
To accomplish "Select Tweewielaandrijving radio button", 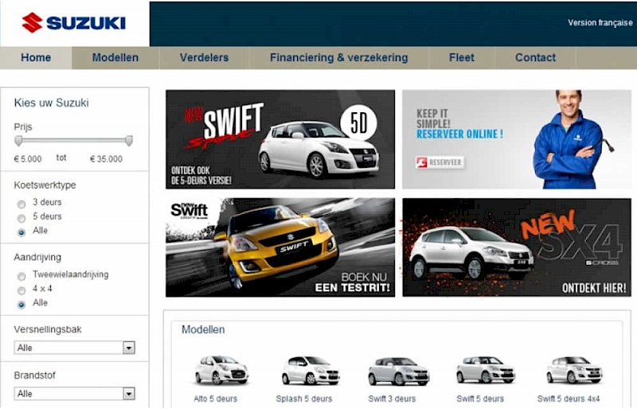I will [21, 275].
